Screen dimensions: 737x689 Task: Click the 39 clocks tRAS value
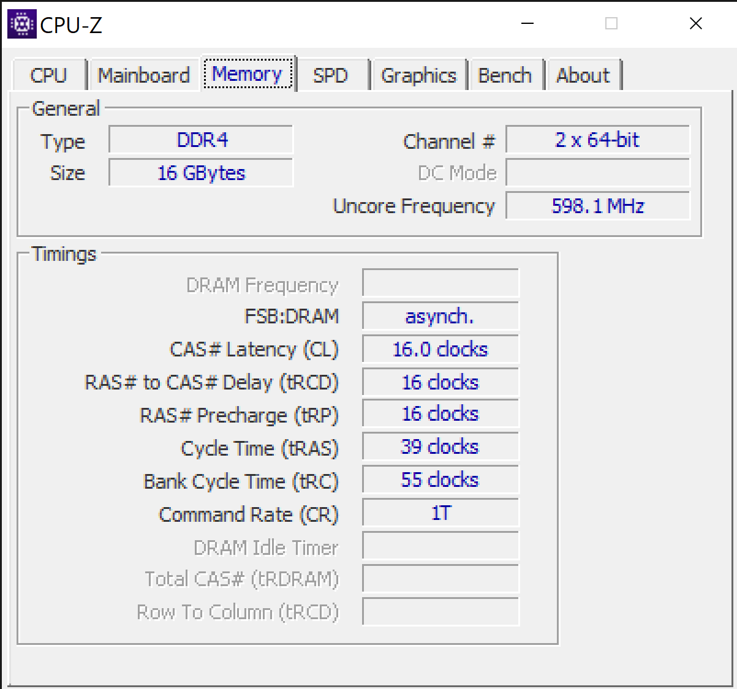(440, 447)
